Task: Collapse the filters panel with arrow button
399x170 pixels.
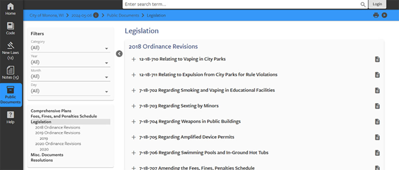Action: pos(119,54)
